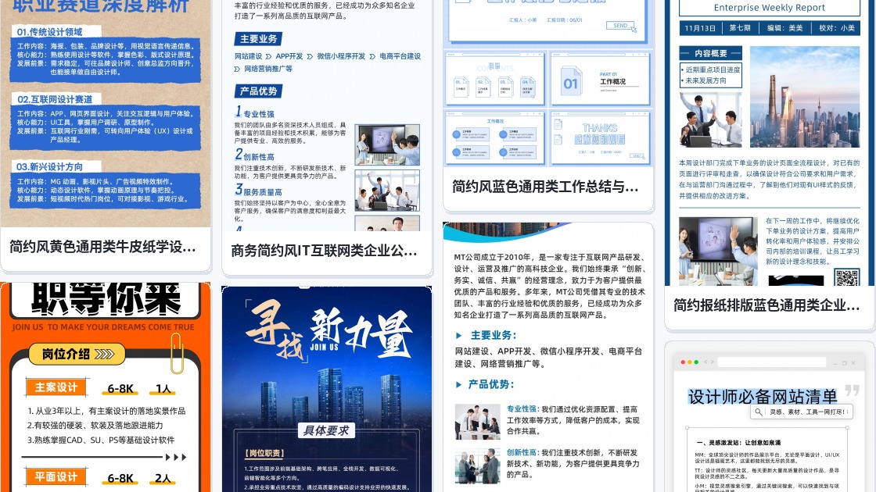Click the 岗位介绍 yellow label on orange poster
The image size is (876, 492).
point(77,354)
